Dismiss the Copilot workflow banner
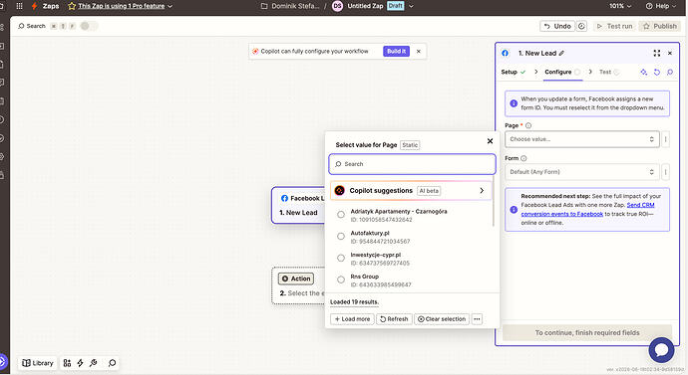This screenshot has height=375, width=688. (x=419, y=51)
